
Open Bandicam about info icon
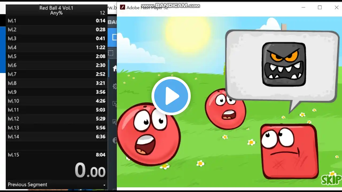(x=115, y=140)
